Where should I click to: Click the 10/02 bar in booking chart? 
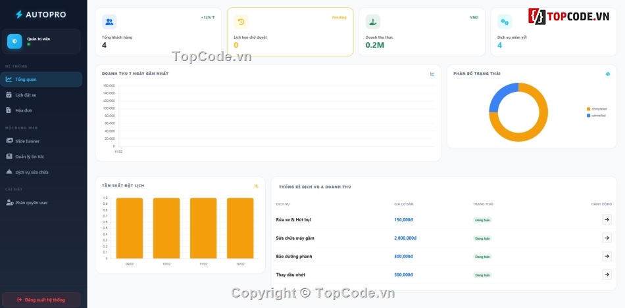(x=166, y=228)
